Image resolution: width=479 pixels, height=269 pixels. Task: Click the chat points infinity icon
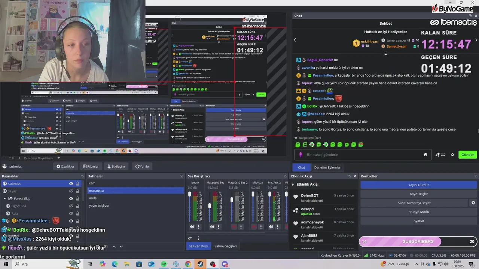(x=440, y=155)
